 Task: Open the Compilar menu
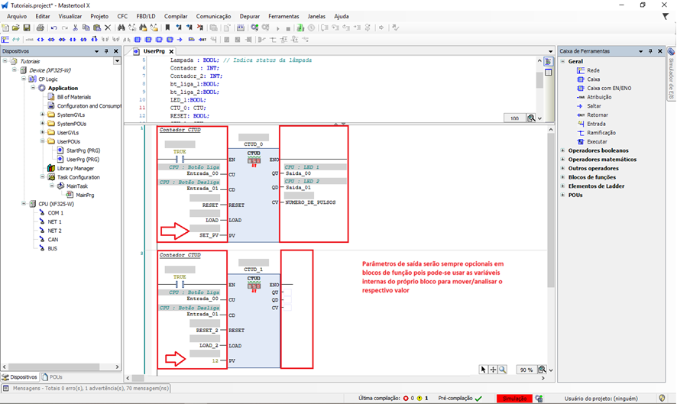click(x=176, y=16)
